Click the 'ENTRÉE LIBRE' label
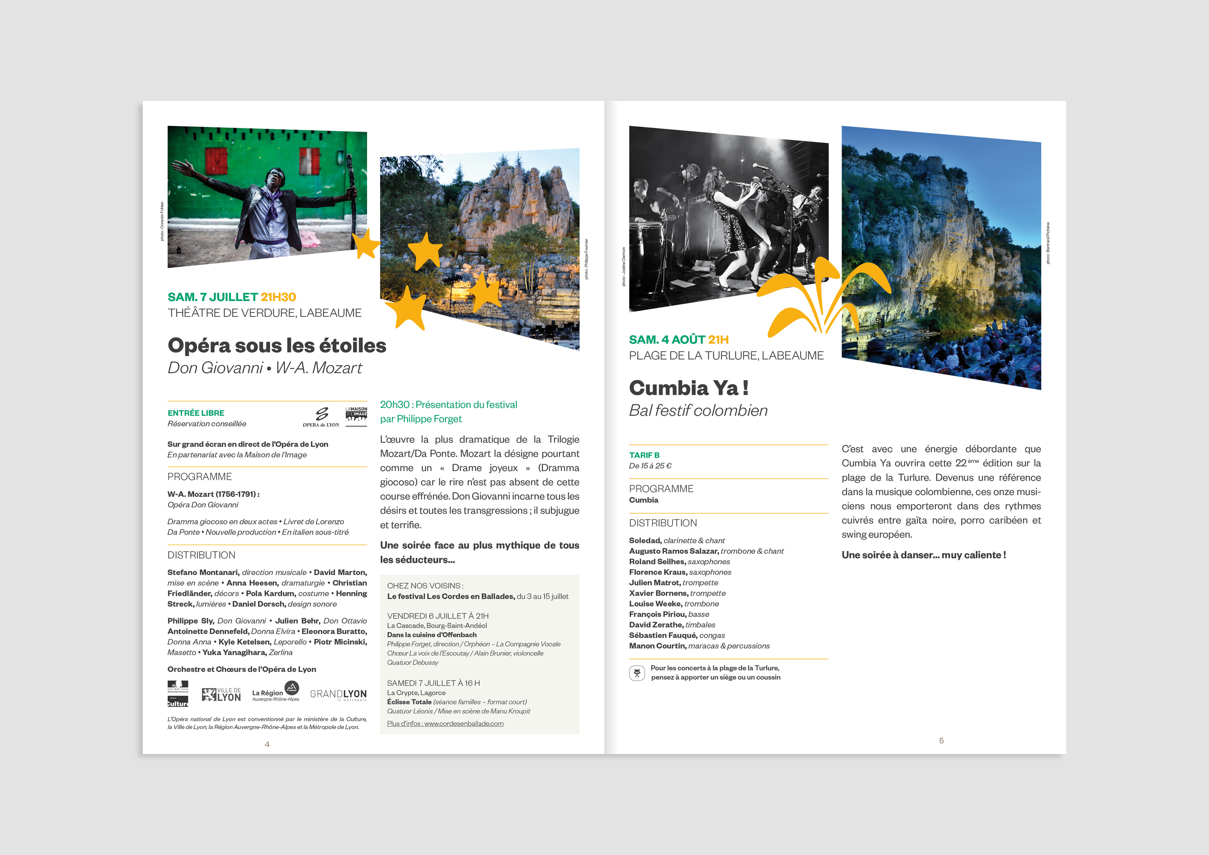The image size is (1209, 855). point(196,413)
